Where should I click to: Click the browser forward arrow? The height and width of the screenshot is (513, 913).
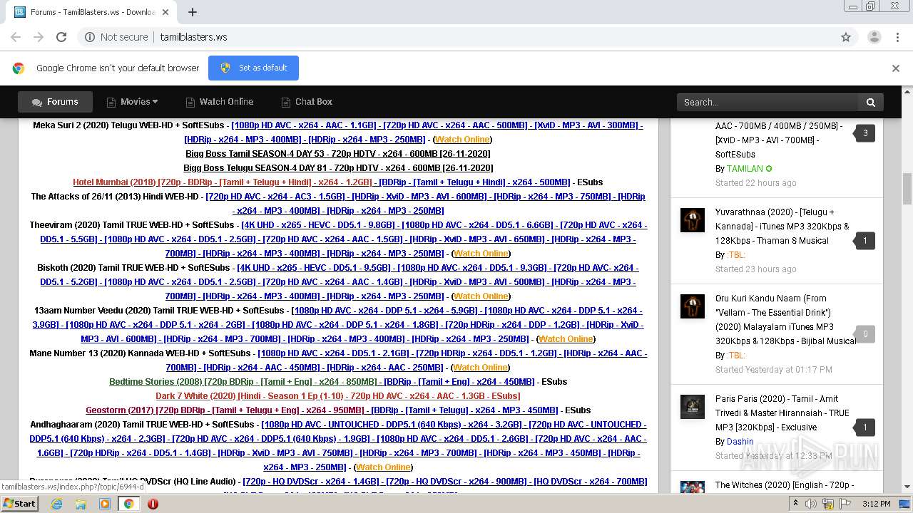coord(39,37)
